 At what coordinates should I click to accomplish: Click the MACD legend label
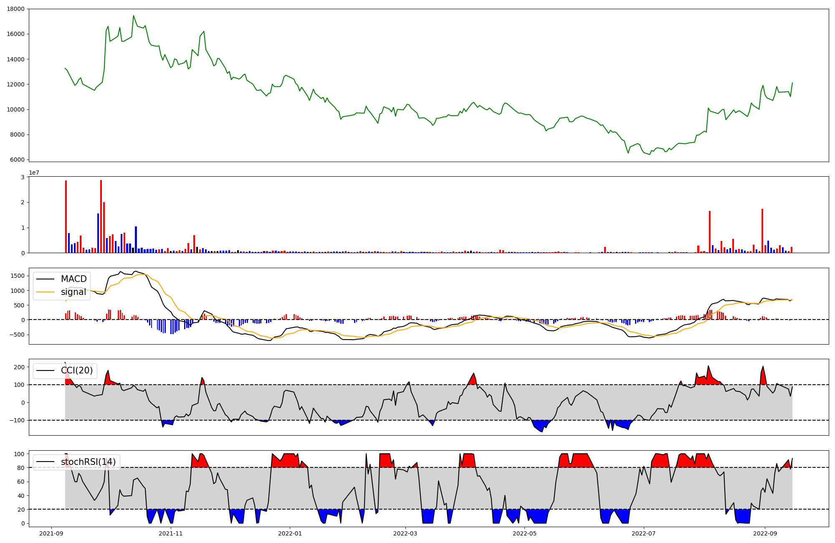(73, 279)
